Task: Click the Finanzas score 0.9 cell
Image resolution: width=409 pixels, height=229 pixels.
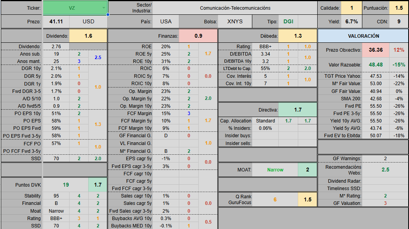Action: point(198,36)
